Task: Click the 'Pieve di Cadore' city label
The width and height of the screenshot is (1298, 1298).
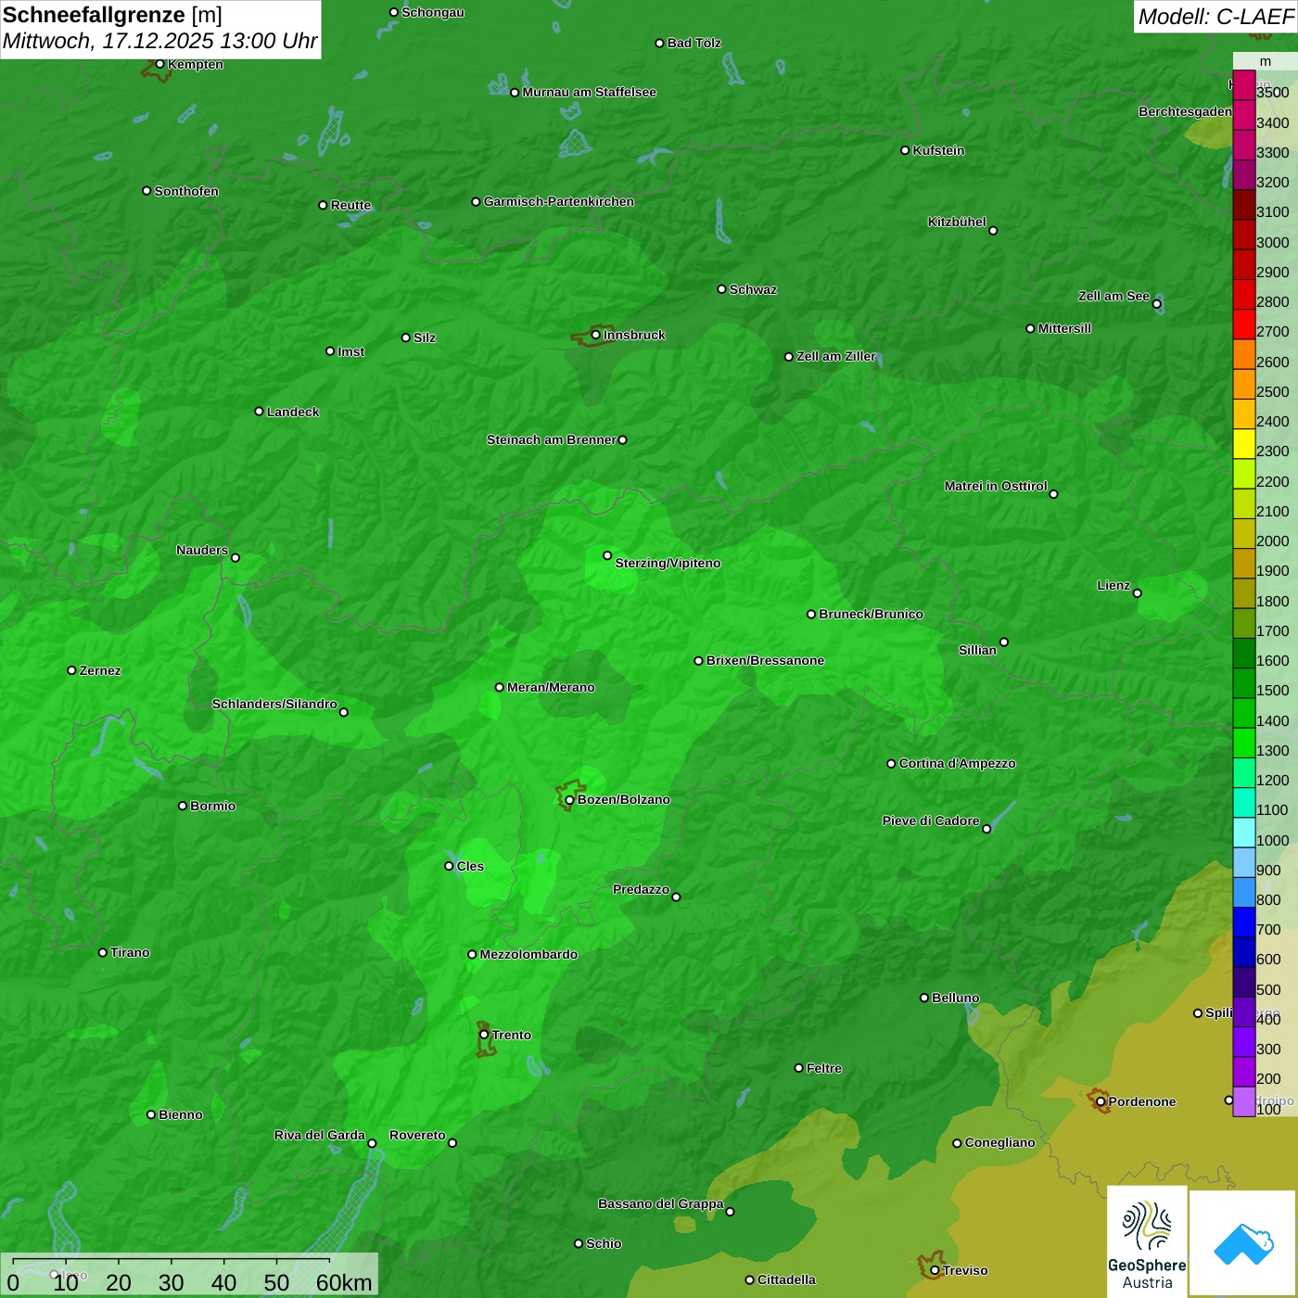Action: [931, 821]
